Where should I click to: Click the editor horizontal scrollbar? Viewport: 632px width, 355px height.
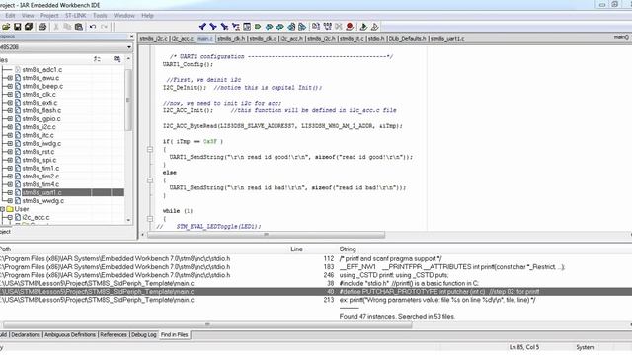(x=266, y=235)
